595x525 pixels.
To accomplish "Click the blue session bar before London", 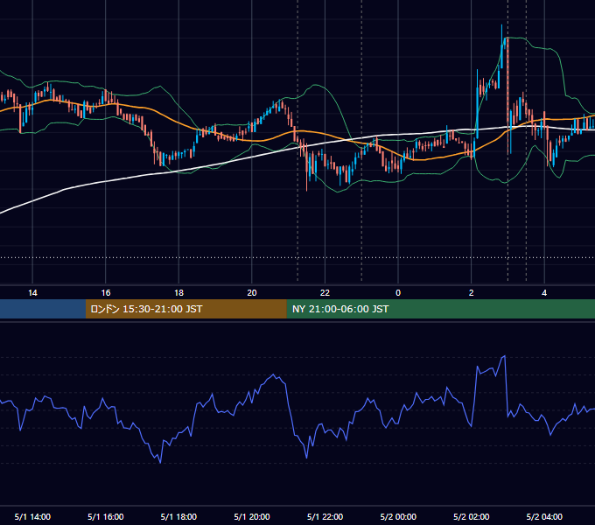I will 43,309.
